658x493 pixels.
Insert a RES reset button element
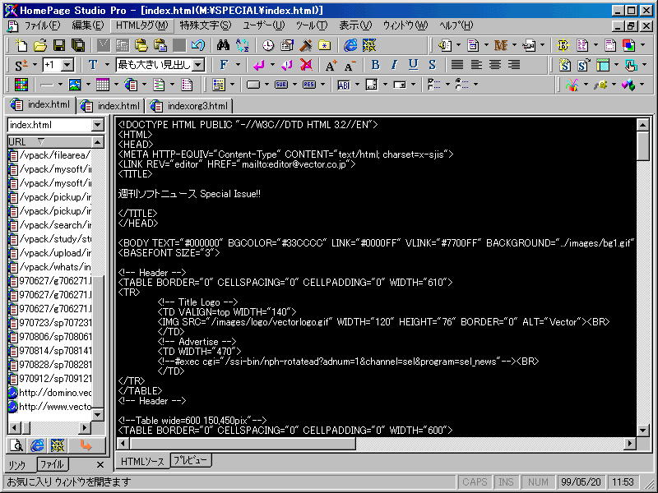pos(309,85)
